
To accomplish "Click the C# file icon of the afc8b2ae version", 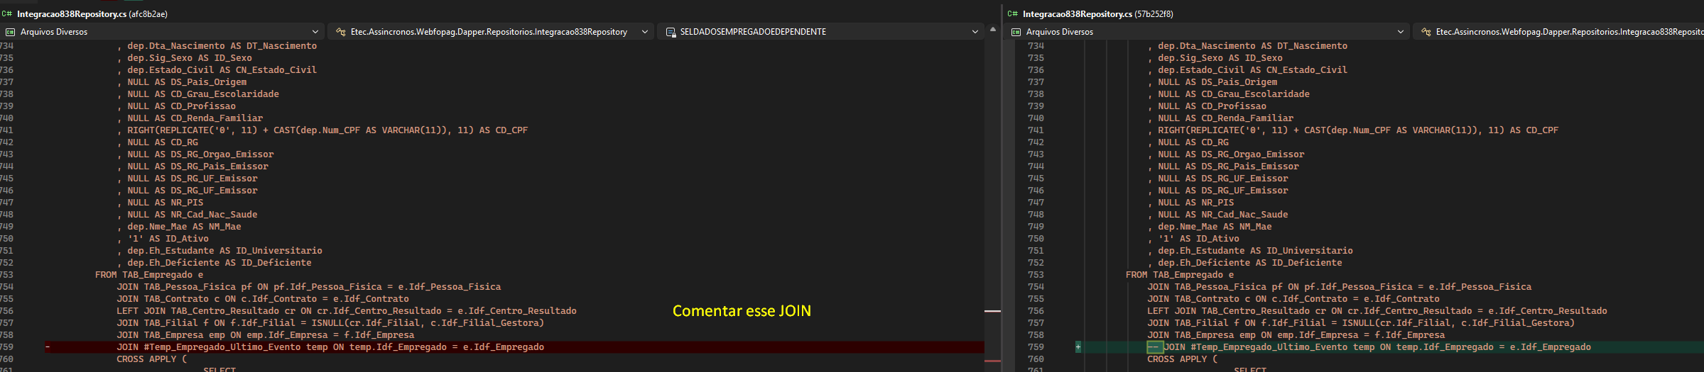I will click(x=7, y=13).
